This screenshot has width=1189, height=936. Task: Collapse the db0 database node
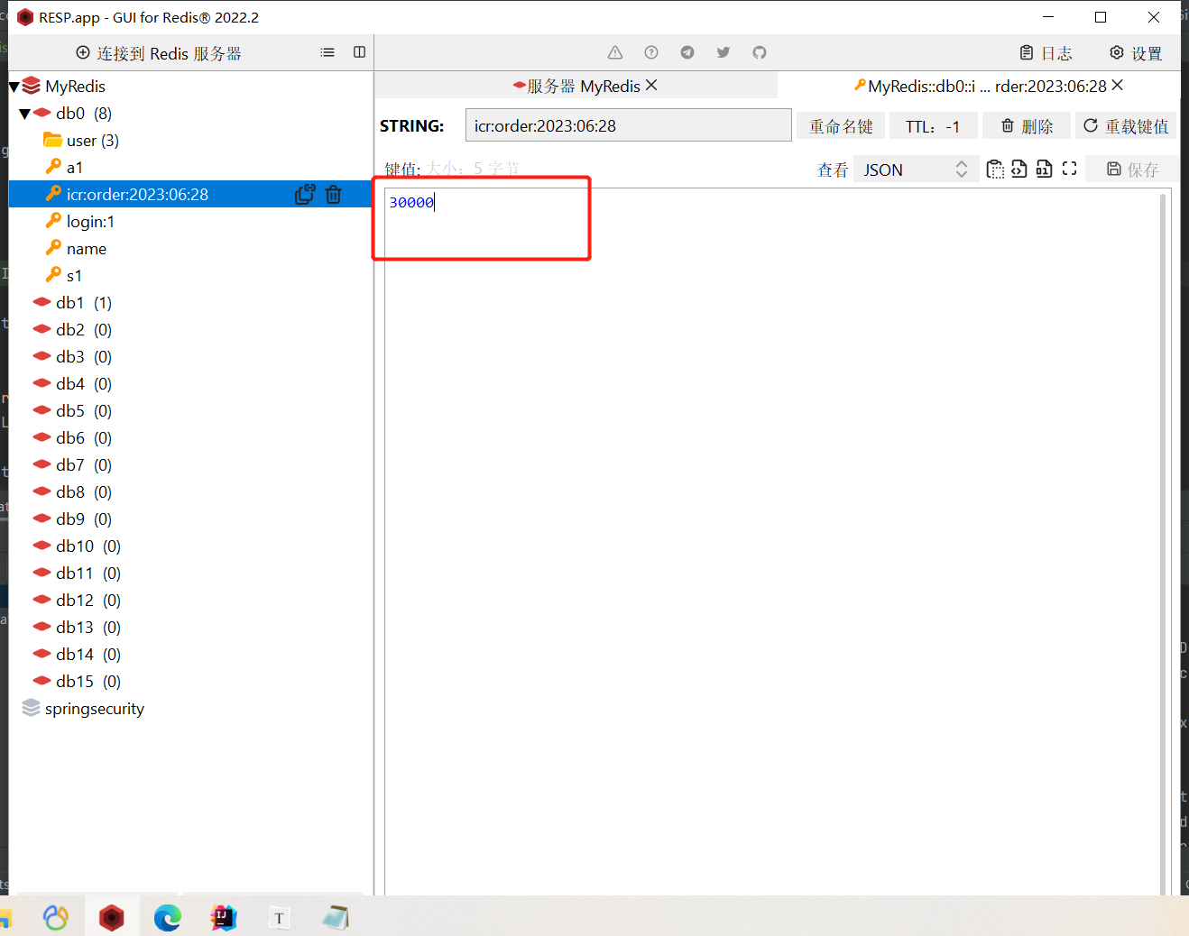pos(25,114)
